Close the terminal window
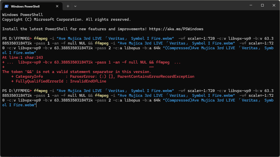 tap(274, 5)
